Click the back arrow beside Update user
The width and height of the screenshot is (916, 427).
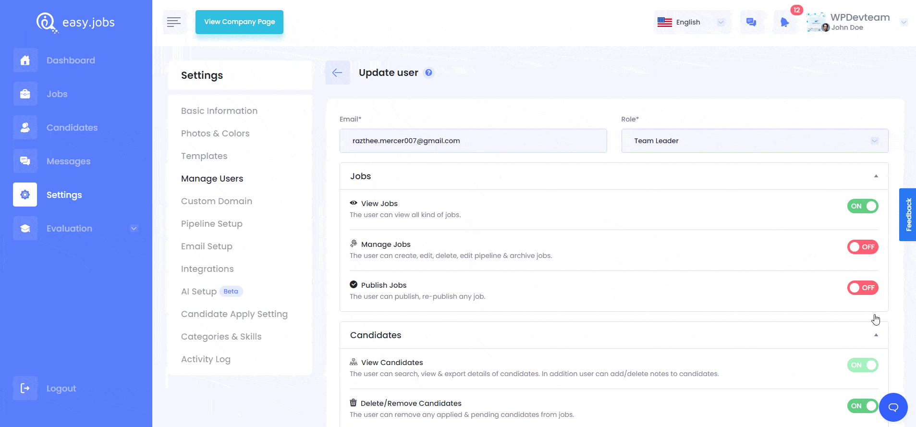[337, 73]
